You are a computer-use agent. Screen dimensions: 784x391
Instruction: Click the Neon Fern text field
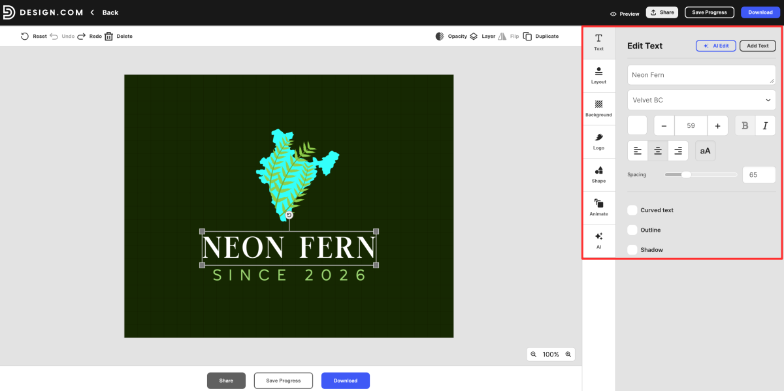(701, 74)
